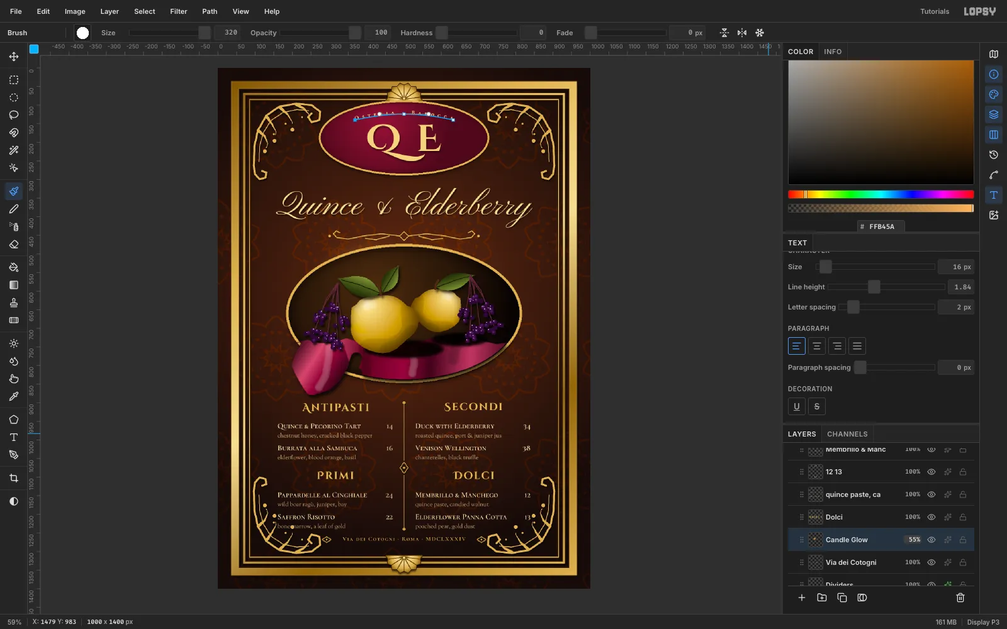
Task: Open the Filter menu
Action: (179, 11)
